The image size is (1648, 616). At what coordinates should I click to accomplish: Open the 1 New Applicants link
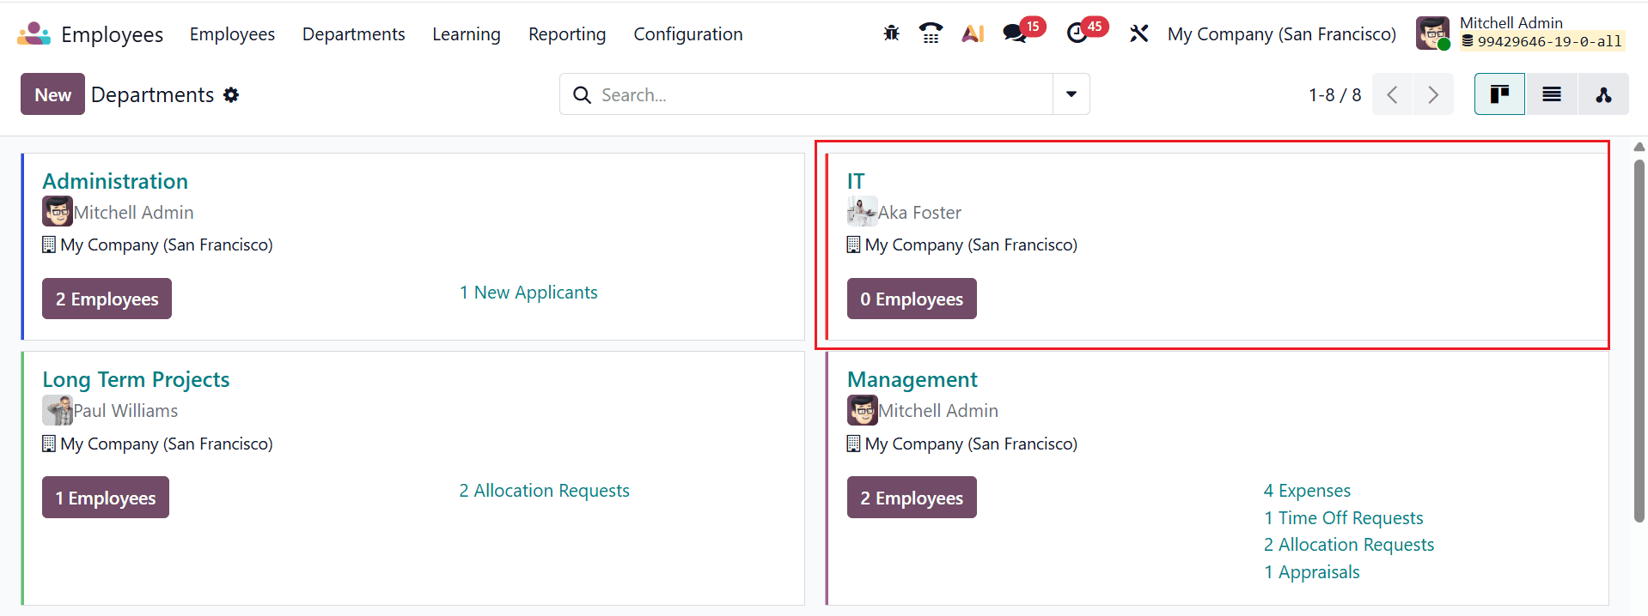click(528, 293)
